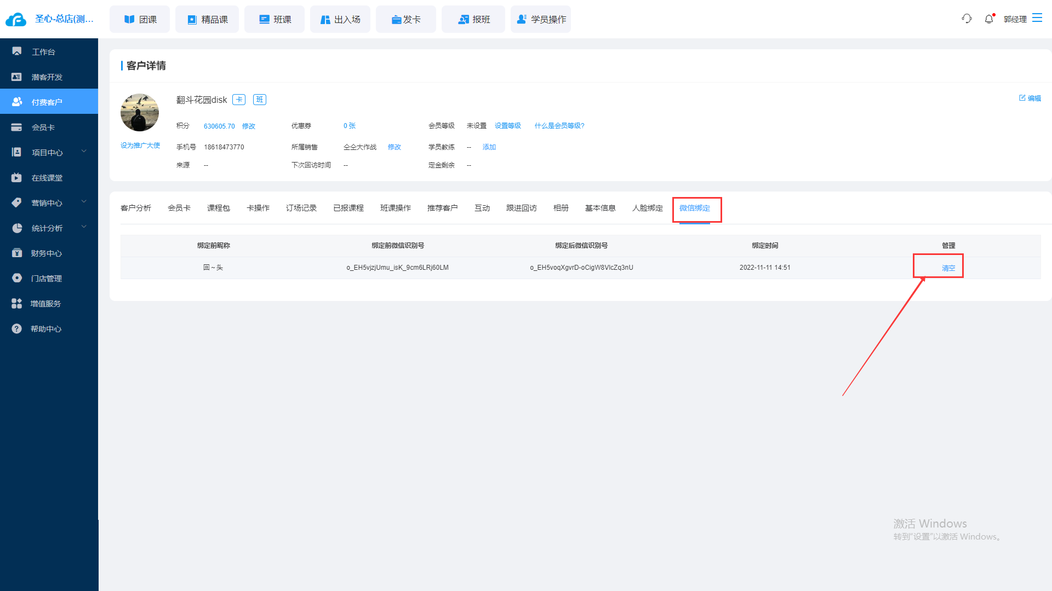Open the 出入场 check-in toolbar button
The image size is (1052, 591).
click(340, 19)
